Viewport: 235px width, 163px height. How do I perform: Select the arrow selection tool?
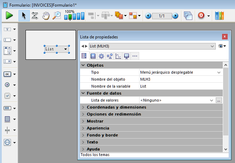point(24,16)
